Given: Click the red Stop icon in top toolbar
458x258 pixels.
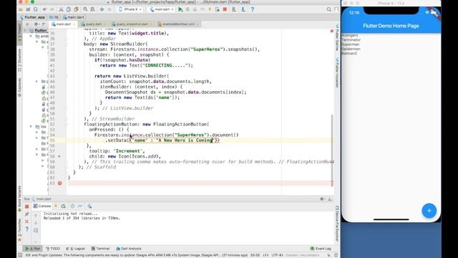Looking at the screenshot, I should 225,9.
